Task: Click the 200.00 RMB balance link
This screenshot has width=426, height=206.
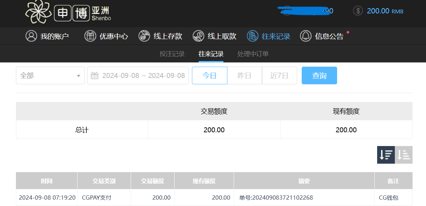Action: click(x=385, y=11)
